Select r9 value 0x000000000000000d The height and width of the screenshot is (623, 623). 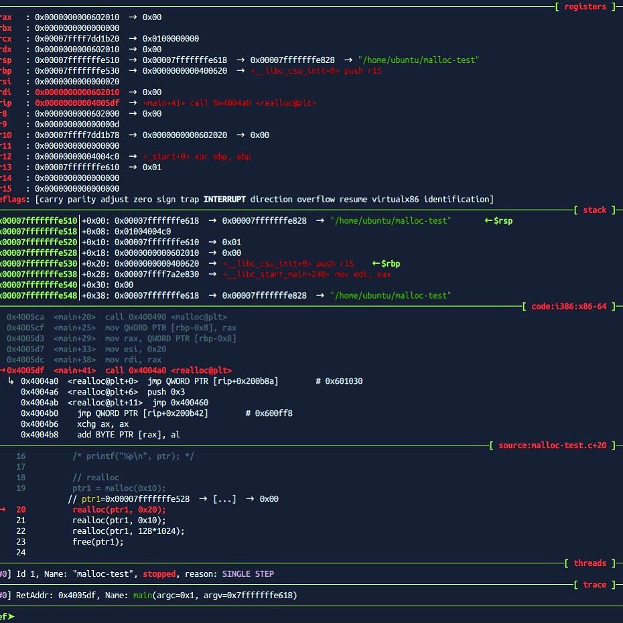point(77,125)
